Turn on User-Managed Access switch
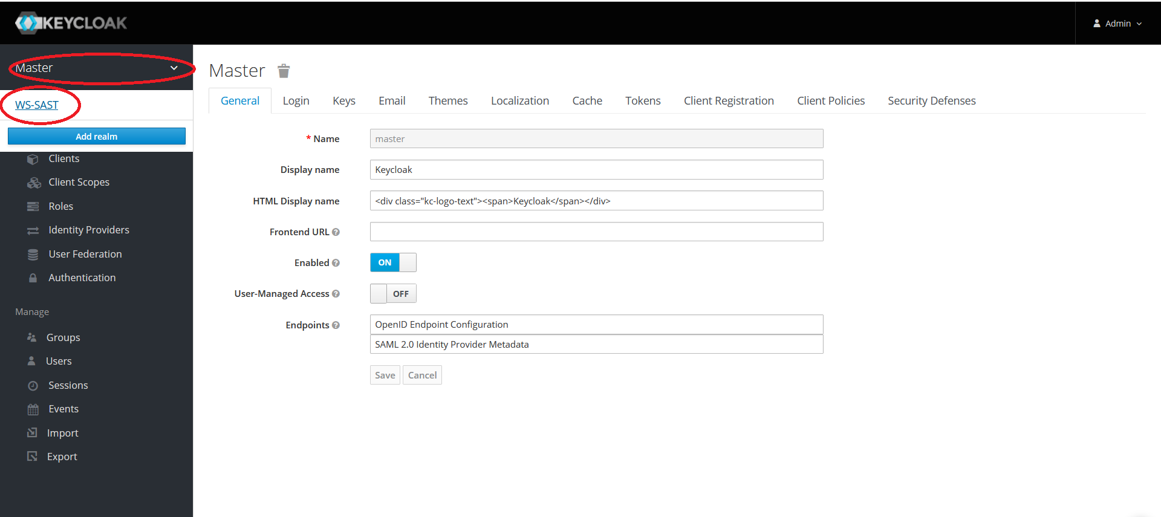1161x517 pixels. (x=393, y=294)
